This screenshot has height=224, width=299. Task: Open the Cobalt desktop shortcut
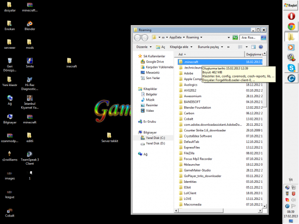click(x=10, y=212)
